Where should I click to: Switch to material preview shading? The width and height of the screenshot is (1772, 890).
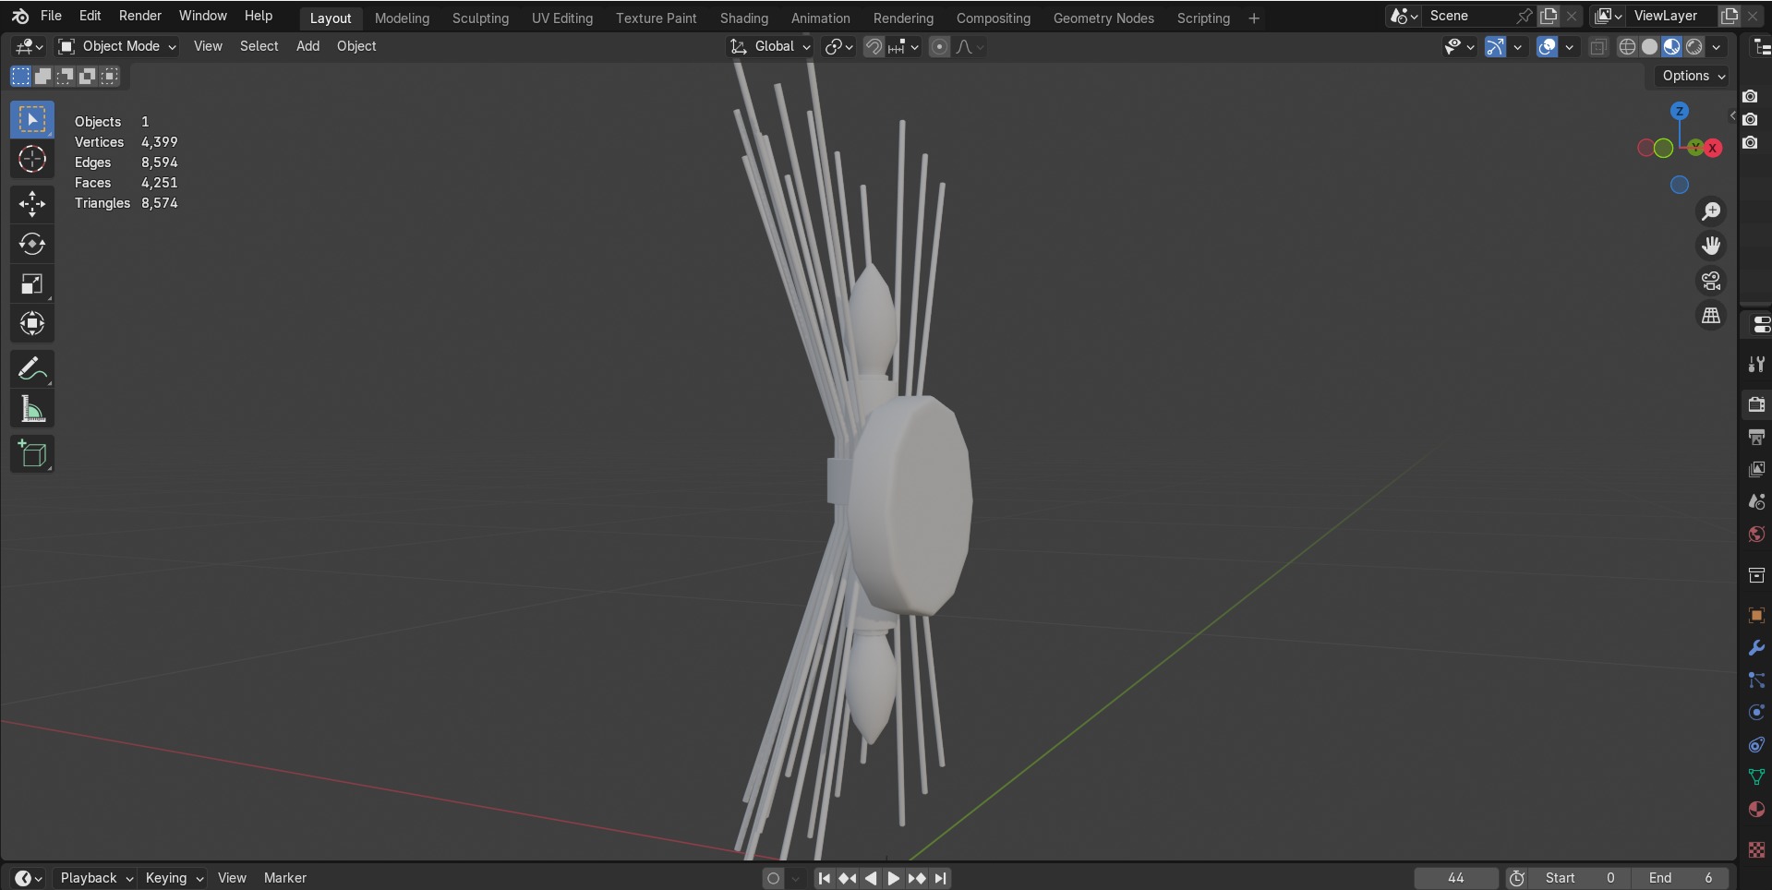click(1671, 46)
